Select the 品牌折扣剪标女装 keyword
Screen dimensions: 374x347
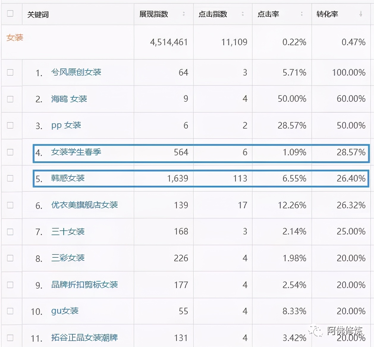tap(84, 285)
